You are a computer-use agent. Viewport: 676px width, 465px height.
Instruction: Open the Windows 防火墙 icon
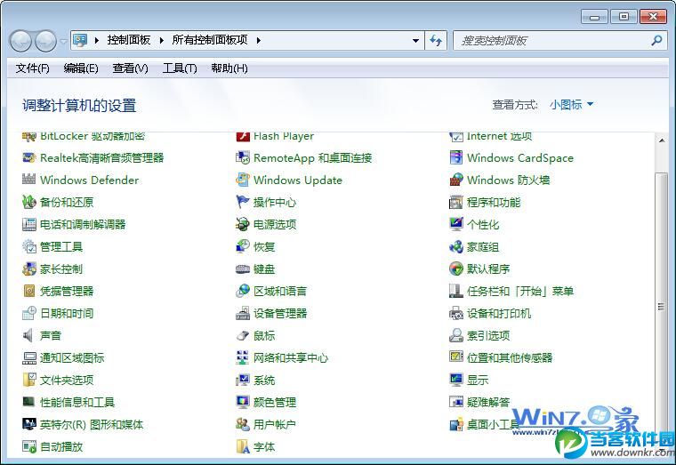pos(456,180)
